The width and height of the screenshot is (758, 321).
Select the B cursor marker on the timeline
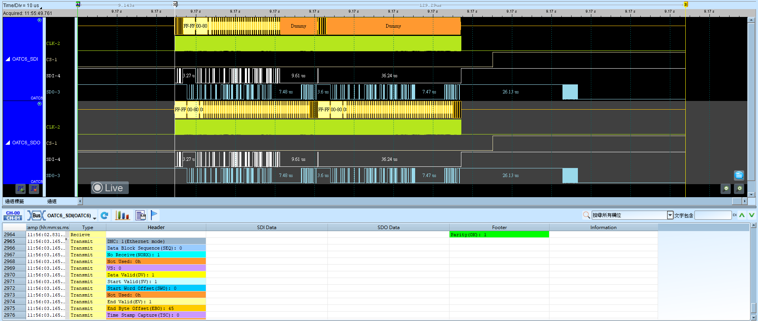[686, 4]
